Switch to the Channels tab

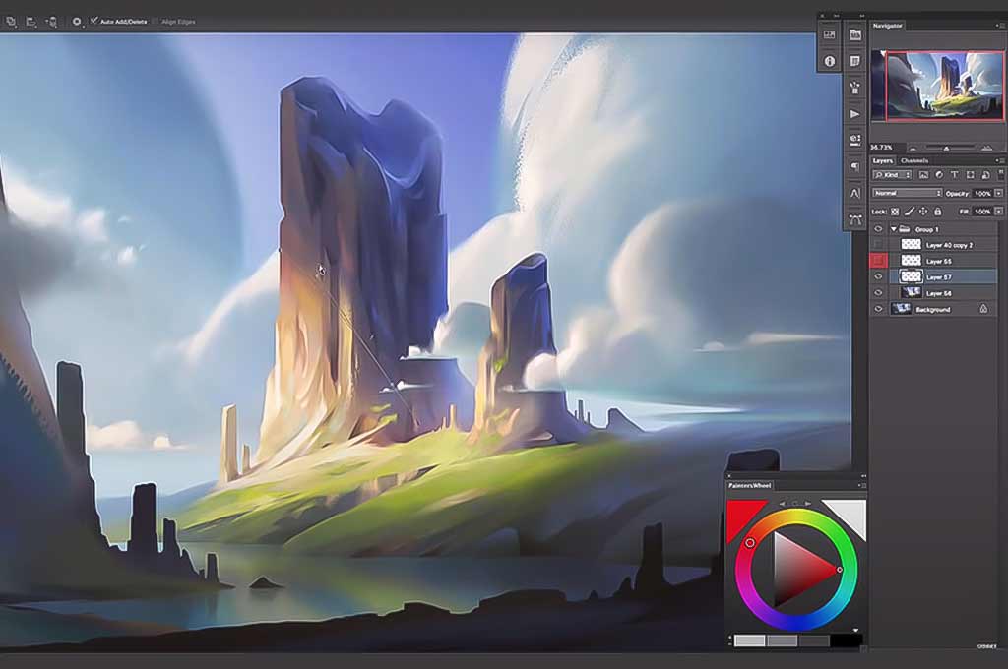tap(914, 160)
